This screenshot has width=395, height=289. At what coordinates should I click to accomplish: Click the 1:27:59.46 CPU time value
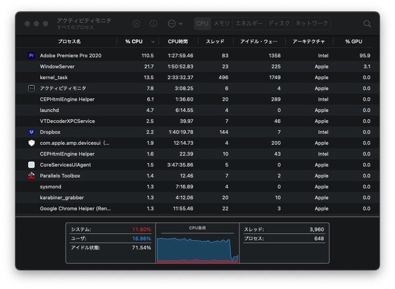(180, 56)
